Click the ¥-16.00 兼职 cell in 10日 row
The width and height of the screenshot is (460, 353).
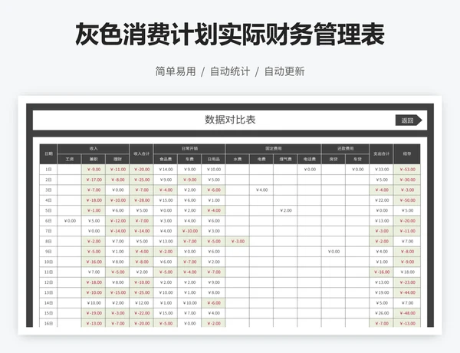coord(94,262)
